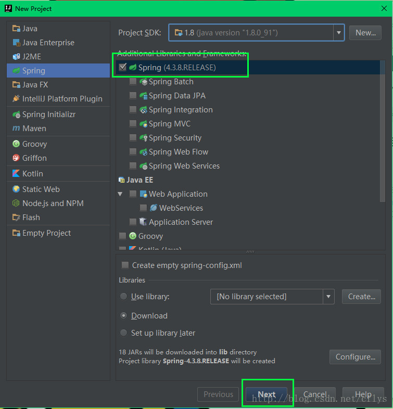
Task: Click the Cancel button
Action: pos(315,394)
